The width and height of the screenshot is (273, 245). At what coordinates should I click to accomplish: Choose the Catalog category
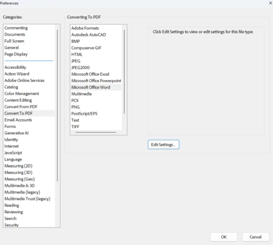(11, 87)
